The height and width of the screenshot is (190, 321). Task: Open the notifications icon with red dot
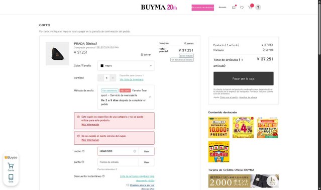pyautogui.click(x=234, y=7)
